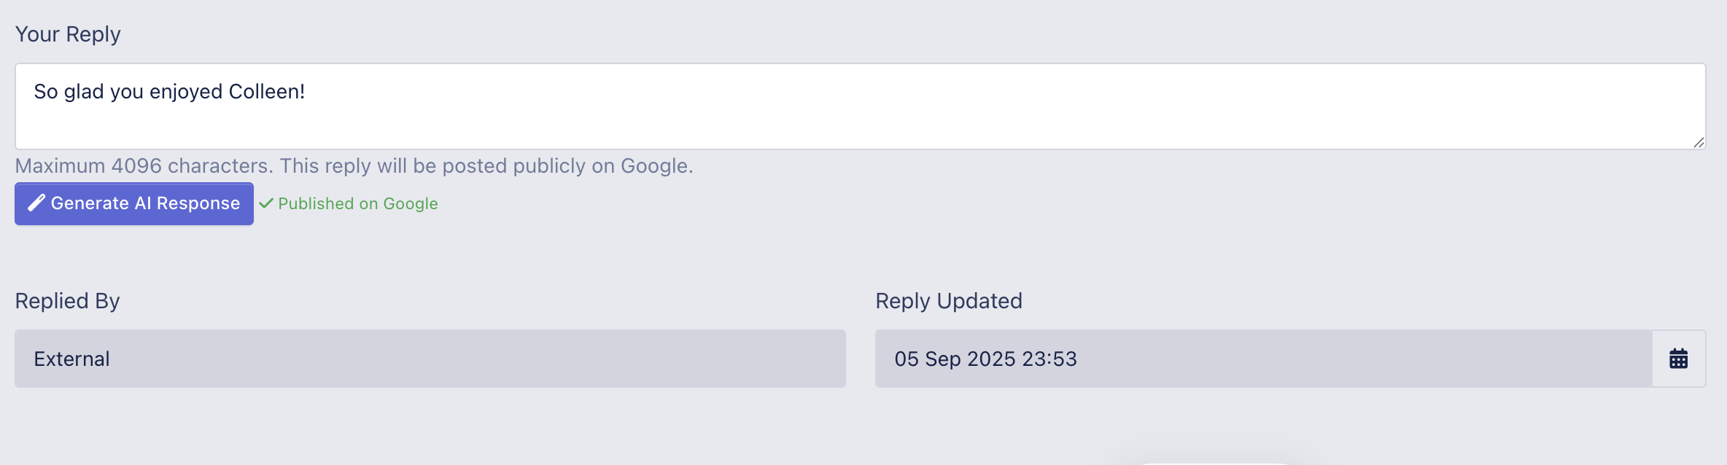Click the word 'Google' in the help text

click(x=654, y=166)
